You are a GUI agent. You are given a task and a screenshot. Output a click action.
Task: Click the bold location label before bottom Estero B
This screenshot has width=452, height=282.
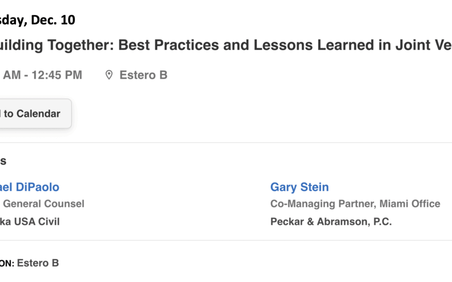pyautogui.click(x=6, y=263)
